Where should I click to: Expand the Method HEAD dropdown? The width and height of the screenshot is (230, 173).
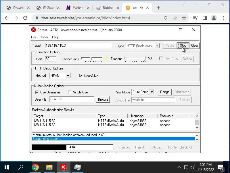click(68, 76)
